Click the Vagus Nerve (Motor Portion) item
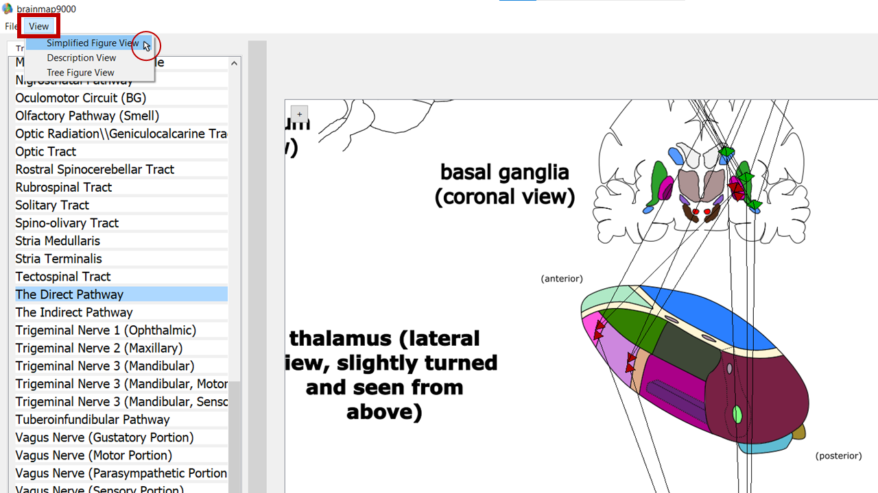 tap(94, 455)
